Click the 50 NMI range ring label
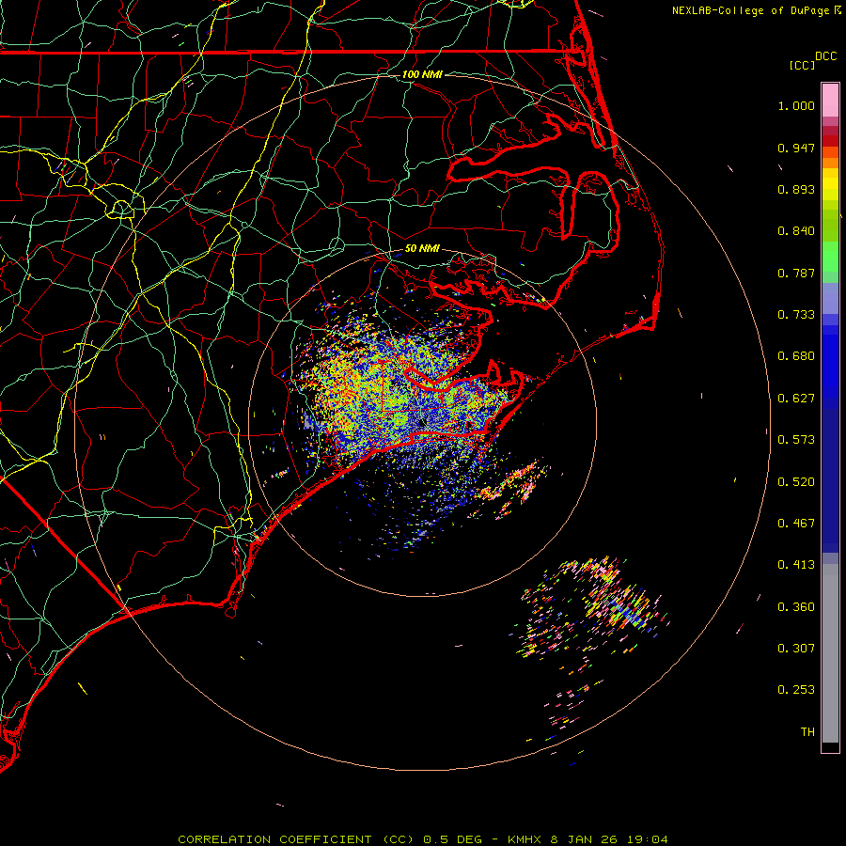Screen dimensions: 846x846 point(422,248)
